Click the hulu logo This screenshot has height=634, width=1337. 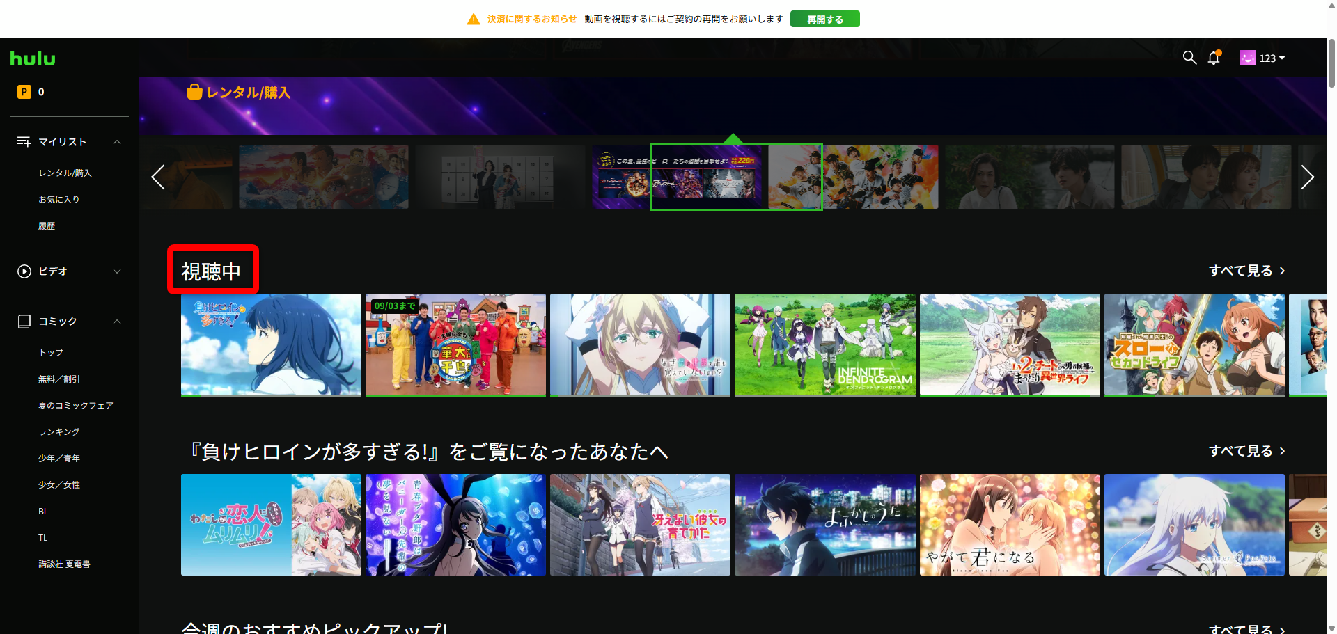coord(33,58)
